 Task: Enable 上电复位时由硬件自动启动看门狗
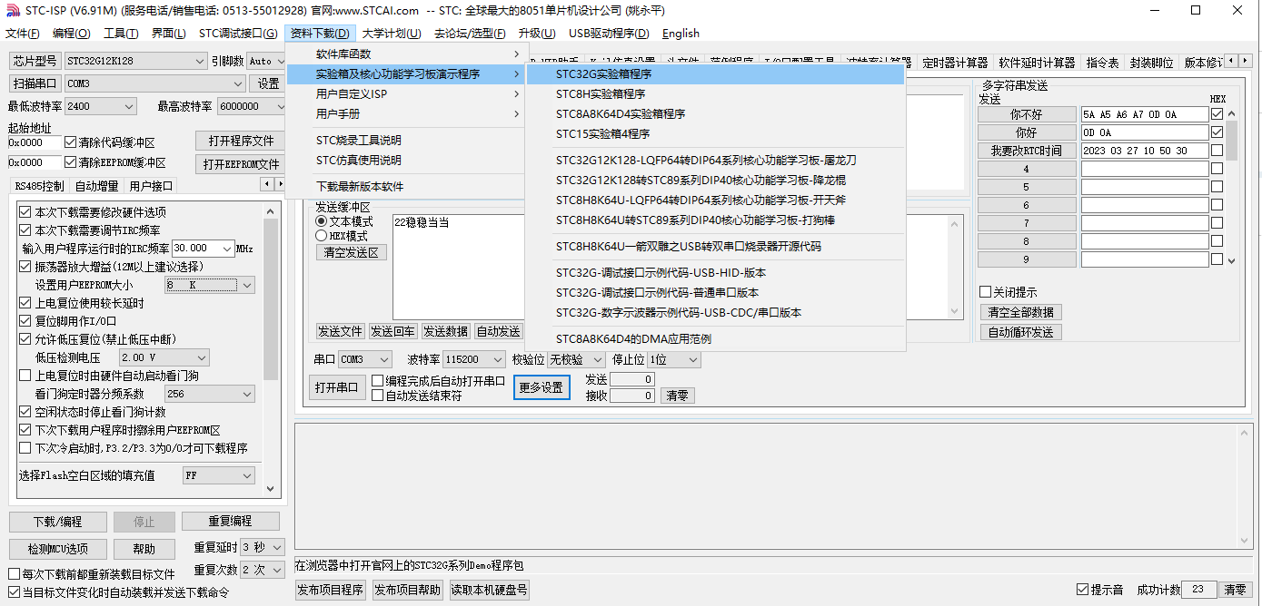pos(25,375)
